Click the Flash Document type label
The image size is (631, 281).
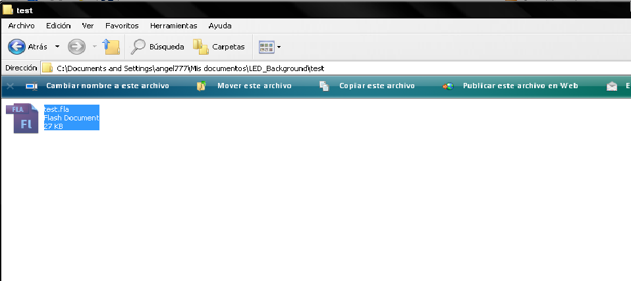pos(71,118)
